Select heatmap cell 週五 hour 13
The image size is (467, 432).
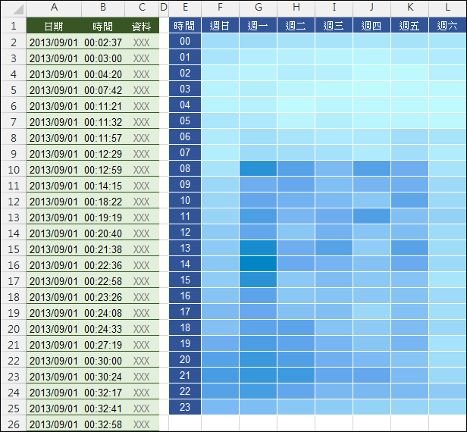click(410, 248)
